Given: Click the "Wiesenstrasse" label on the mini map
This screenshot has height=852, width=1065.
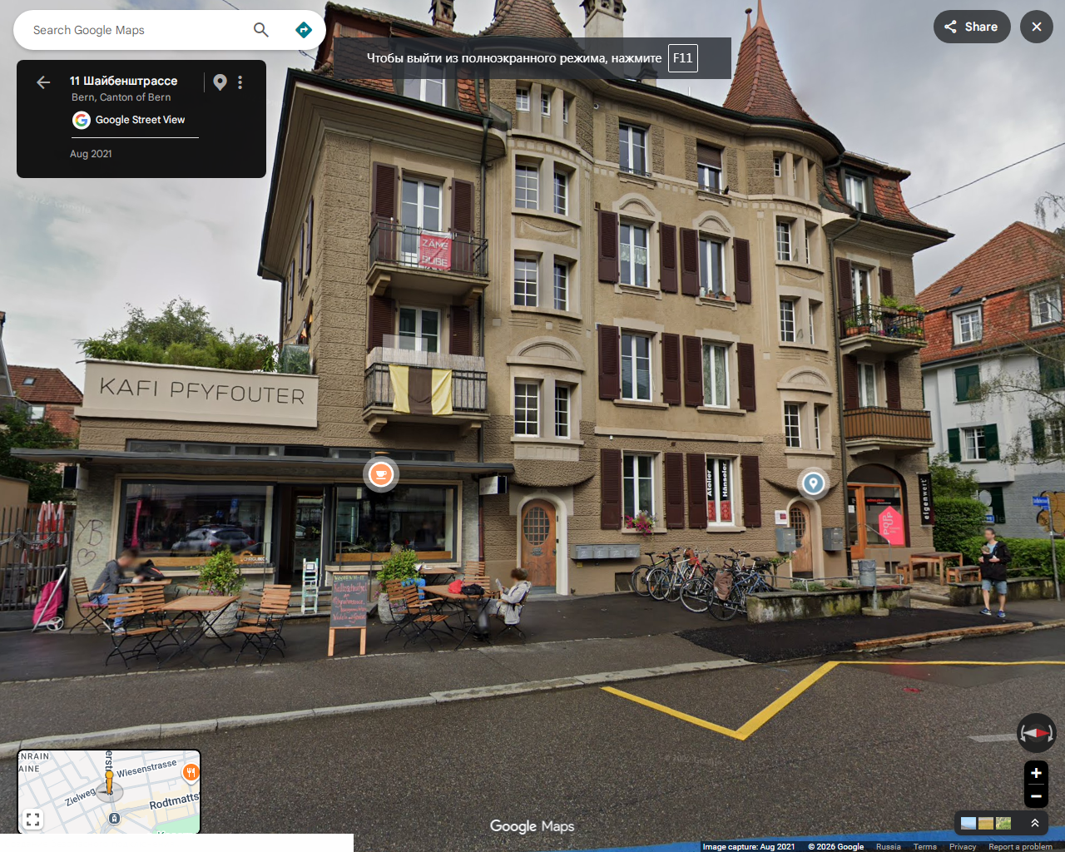Looking at the screenshot, I should click(146, 768).
